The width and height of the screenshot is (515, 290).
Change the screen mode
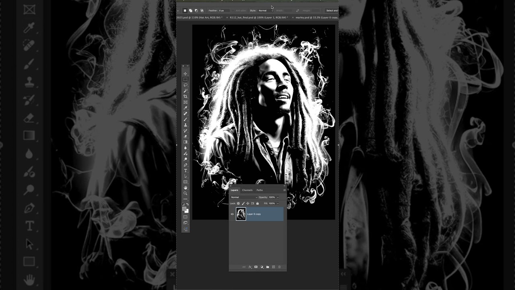(185, 223)
